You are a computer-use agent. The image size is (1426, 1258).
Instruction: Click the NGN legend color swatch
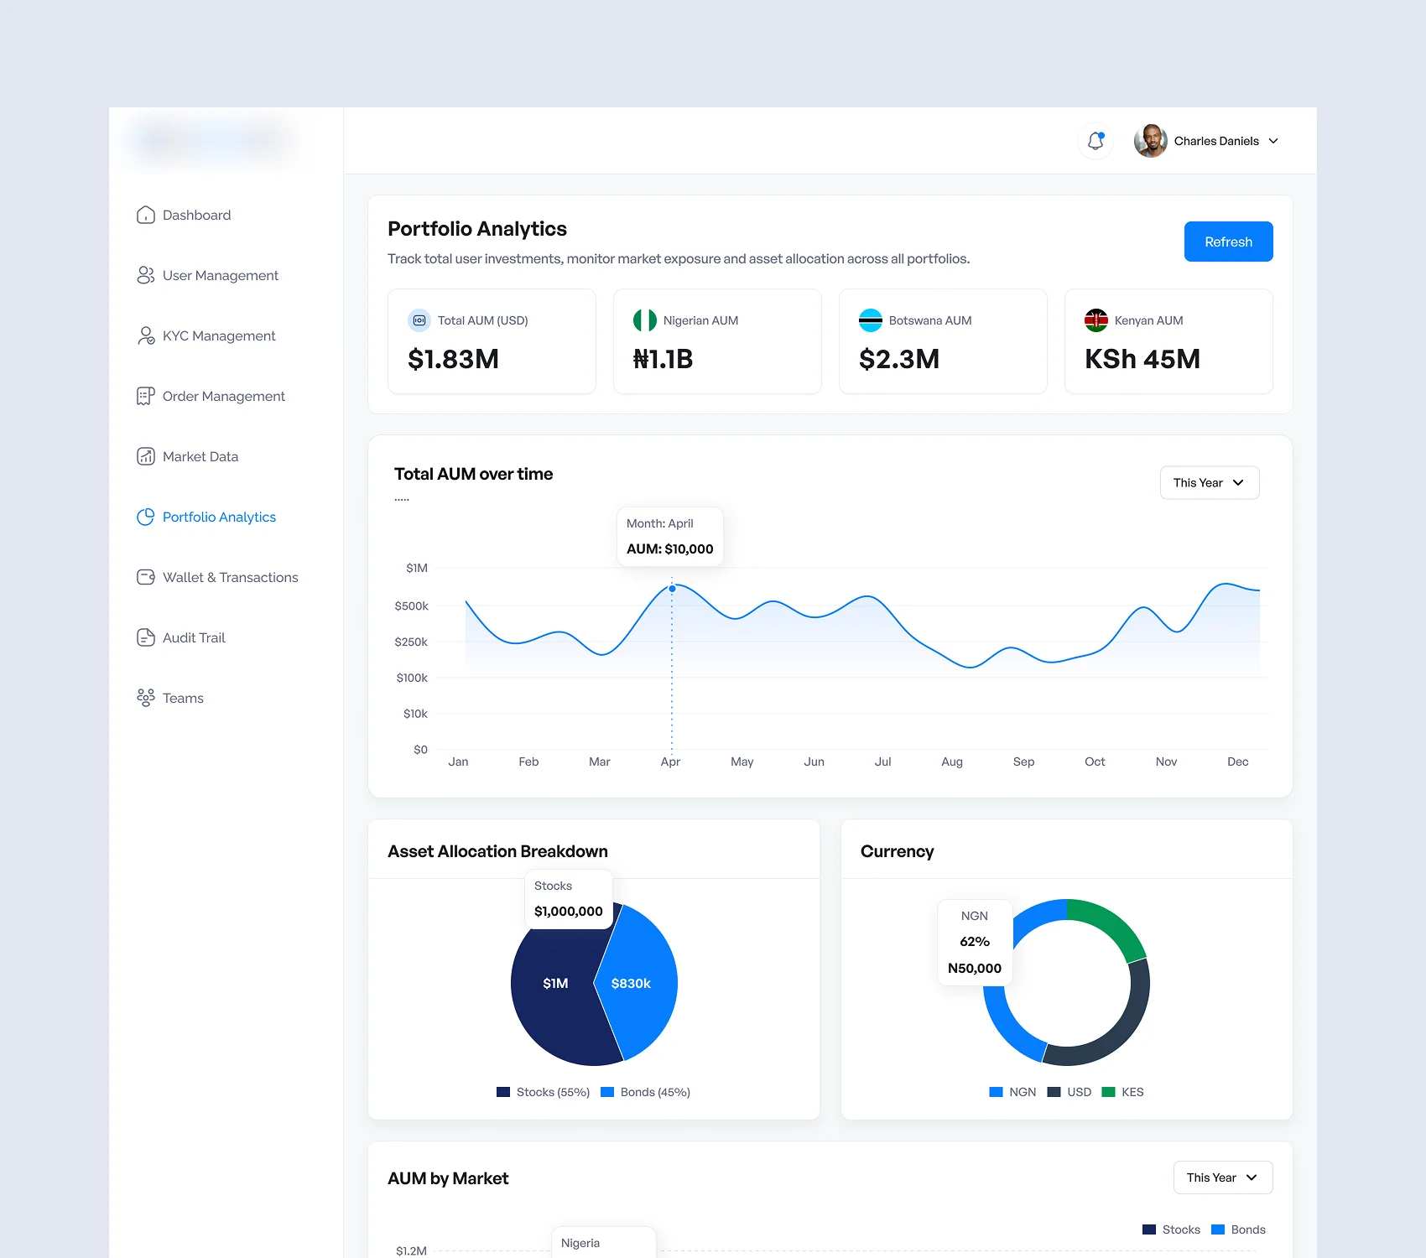click(x=997, y=1092)
